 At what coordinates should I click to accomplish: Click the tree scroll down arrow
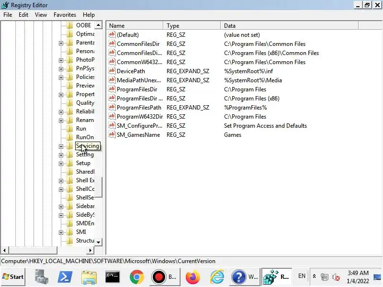(x=98, y=242)
